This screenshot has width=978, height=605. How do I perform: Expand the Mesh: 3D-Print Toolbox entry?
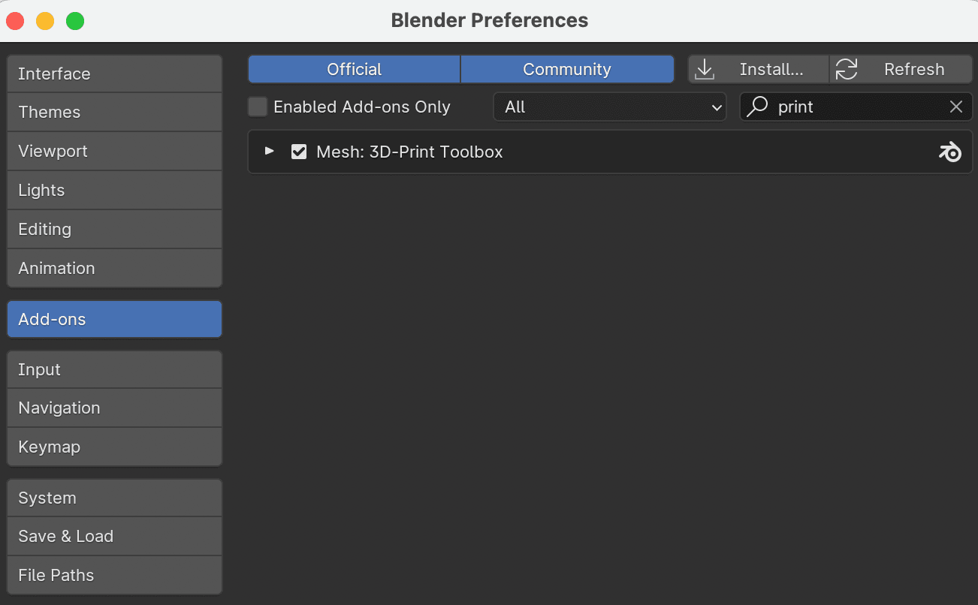pyautogui.click(x=269, y=152)
